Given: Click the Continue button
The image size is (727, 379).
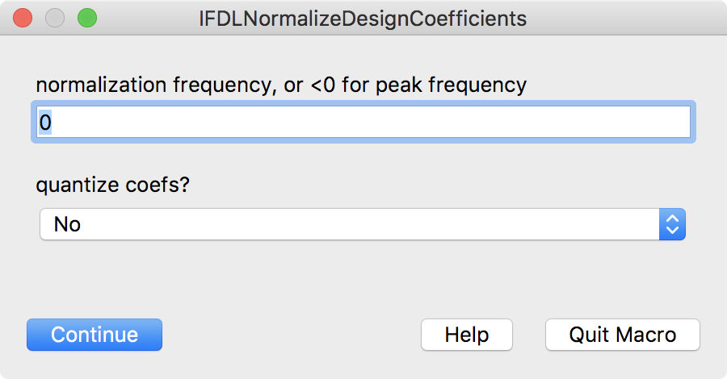Looking at the screenshot, I should pos(95,335).
